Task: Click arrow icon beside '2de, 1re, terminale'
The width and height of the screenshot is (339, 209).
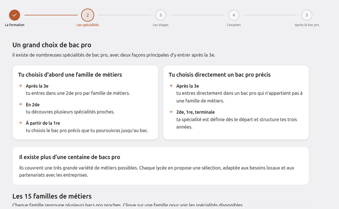Action: 171,112
